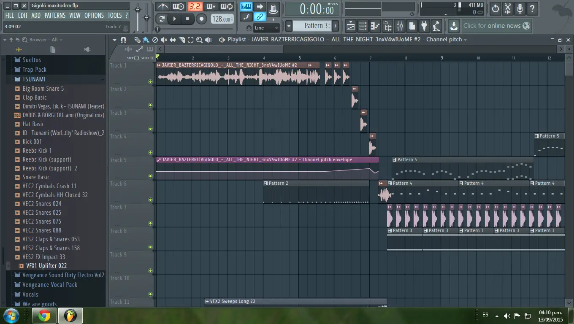Open the Piano roll from the toolbar
574x324 pixels.
tap(375, 26)
